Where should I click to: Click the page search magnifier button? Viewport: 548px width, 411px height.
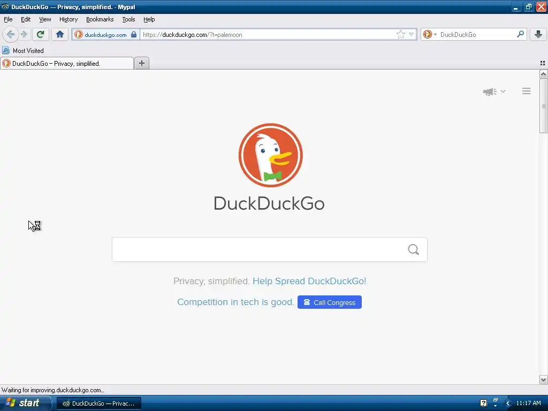click(x=414, y=249)
